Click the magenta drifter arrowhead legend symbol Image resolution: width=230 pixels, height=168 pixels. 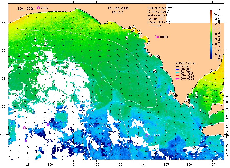tap(157, 37)
